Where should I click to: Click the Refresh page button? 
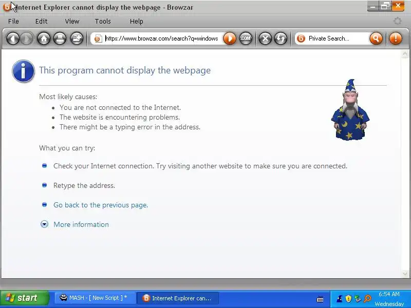pos(281,39)
